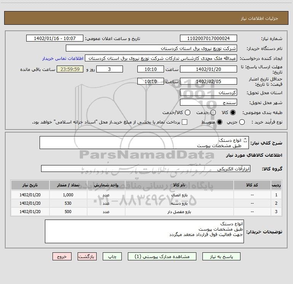Click the شرح کلی نیاز text area
293x284 pixels.
144,143
